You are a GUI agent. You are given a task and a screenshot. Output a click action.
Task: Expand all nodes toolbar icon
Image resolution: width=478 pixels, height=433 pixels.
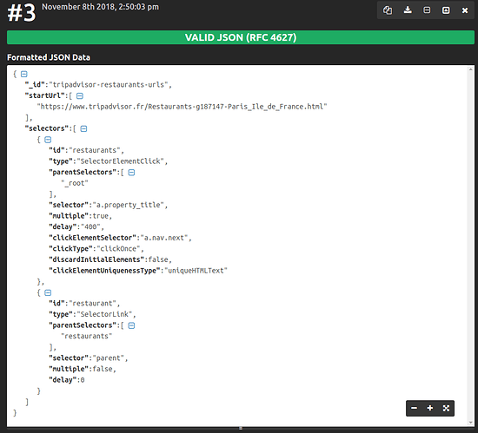[446, 10]
